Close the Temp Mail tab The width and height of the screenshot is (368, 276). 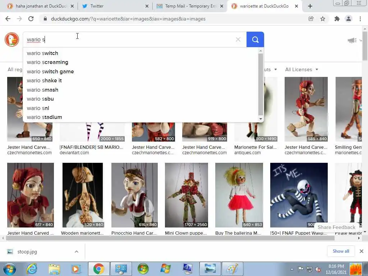coord(221,6)
